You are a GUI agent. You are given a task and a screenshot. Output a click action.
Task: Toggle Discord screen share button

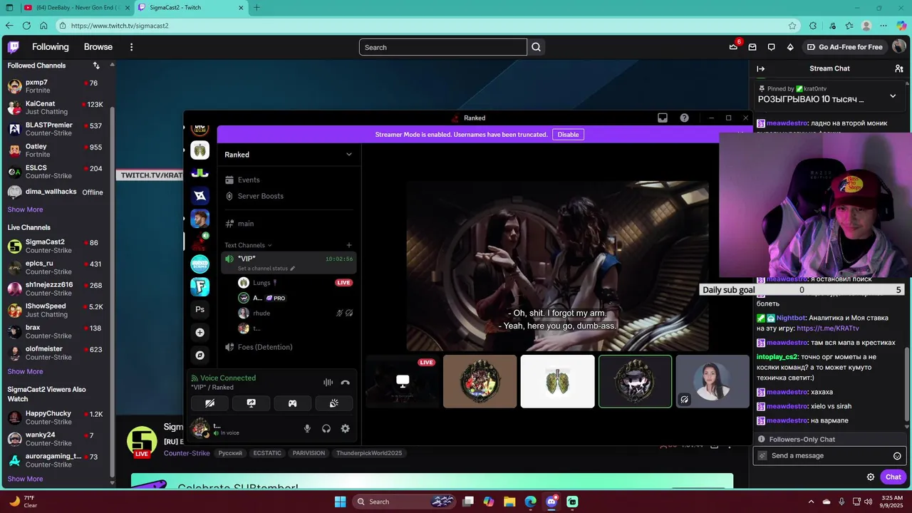pyautogui.click(x=251, y=403)
